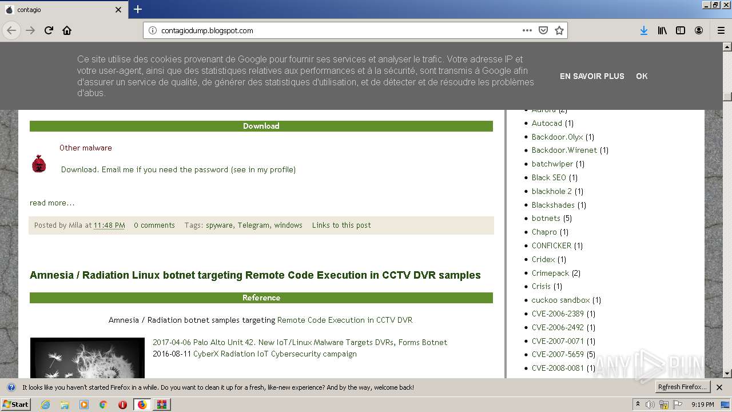Select the contagio browser tab
732x412 pixels.
click(63, 10)
